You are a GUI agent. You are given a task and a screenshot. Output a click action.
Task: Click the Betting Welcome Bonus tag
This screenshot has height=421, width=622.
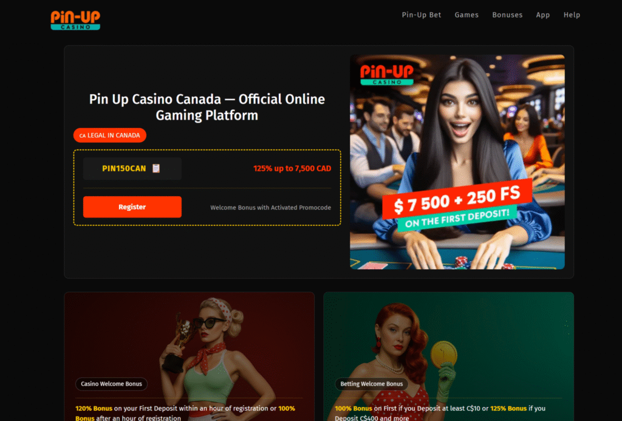pos(371,384)
